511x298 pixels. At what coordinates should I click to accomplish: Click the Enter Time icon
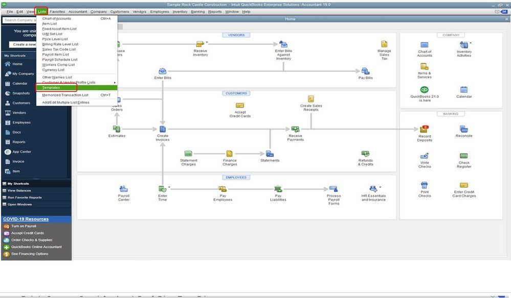pos(162,189)
